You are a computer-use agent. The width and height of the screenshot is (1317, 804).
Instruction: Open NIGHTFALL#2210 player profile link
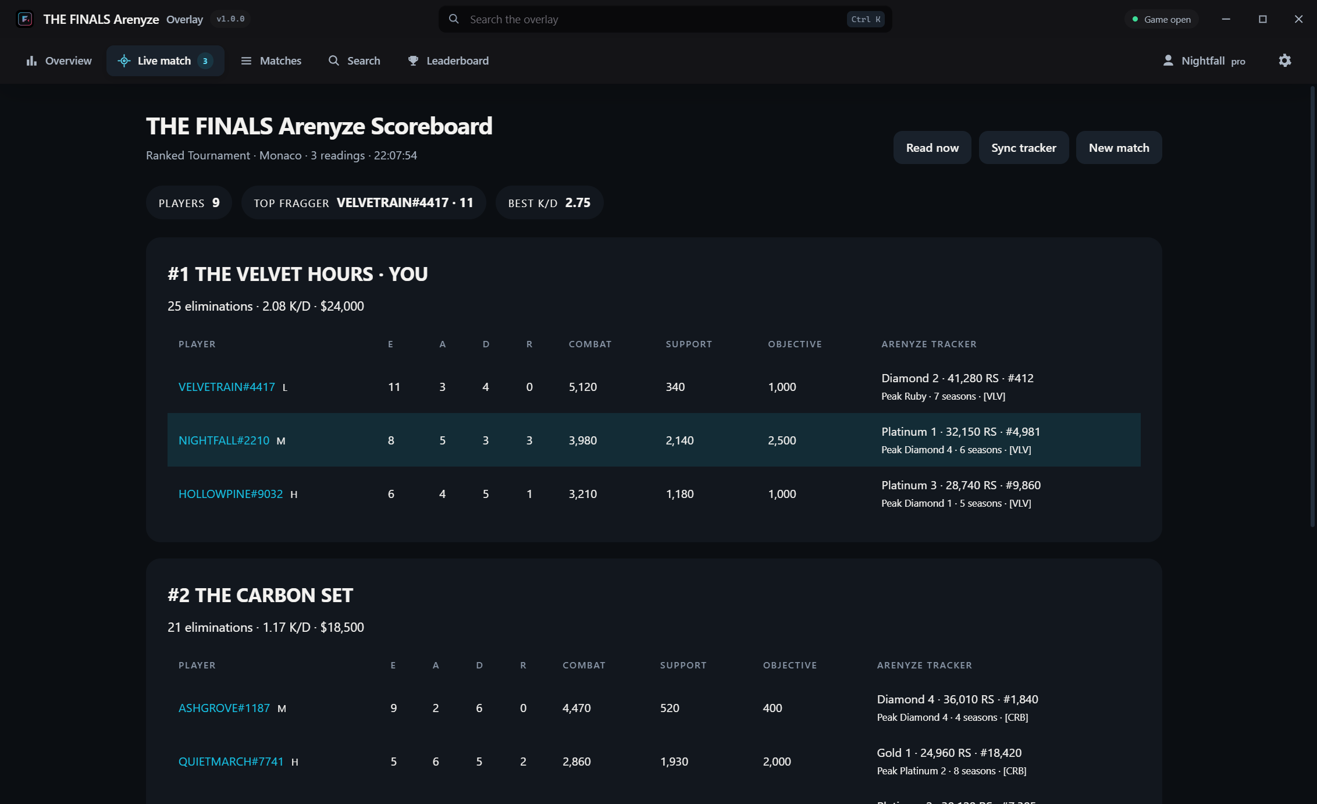coord(224,440)
